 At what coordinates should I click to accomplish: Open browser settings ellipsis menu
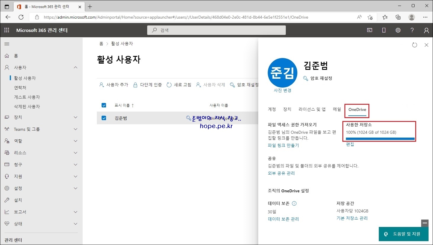pyautogui.click(x=425, y=17)
